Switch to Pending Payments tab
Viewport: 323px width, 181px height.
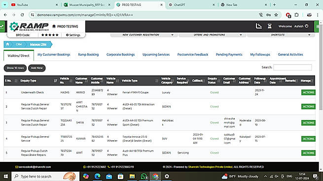[x=229, y=55]
